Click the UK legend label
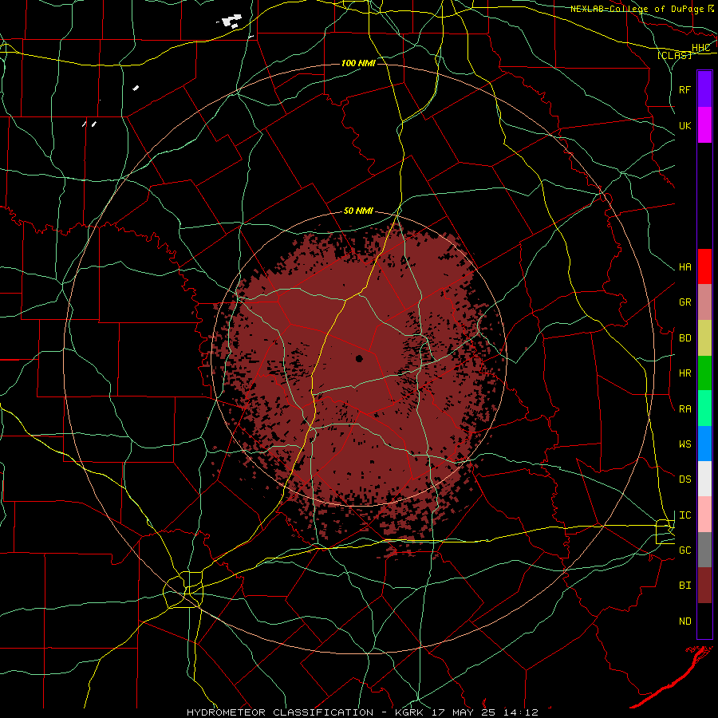This screenshot has height=718, width=718. coord(684,125)
